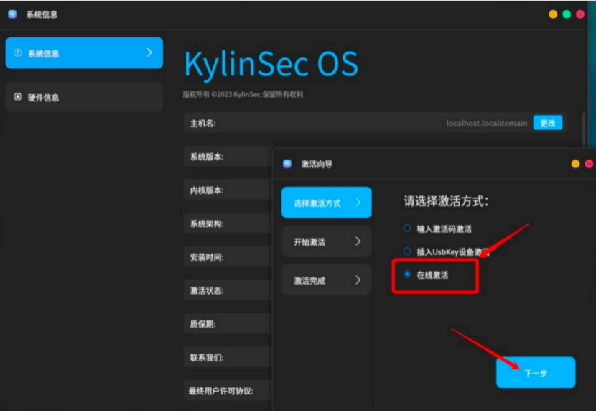Click chevron on 激活完成 step

pos(358,280)
